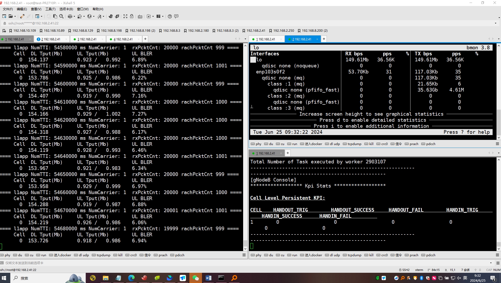Image resolution: width=501 pixels, height=283 pixels.
Task: Open left pane quick command menu icon
Action: tap(244, 255)
